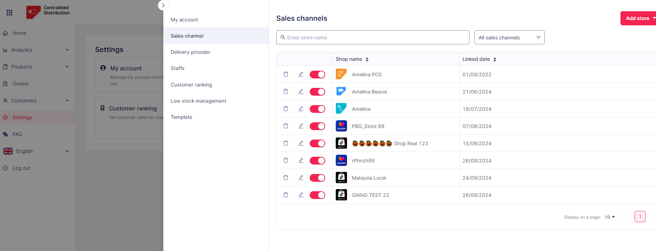The height and width of the screenshot is (251, 656).
Task: Delete the Amelina POS store
Action: click(286, 75)
